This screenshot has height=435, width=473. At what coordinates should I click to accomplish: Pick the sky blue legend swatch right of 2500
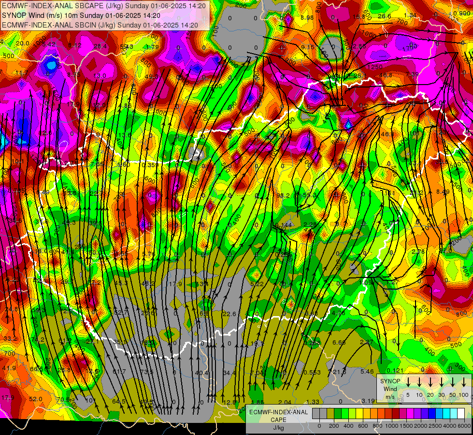point(439,414)
